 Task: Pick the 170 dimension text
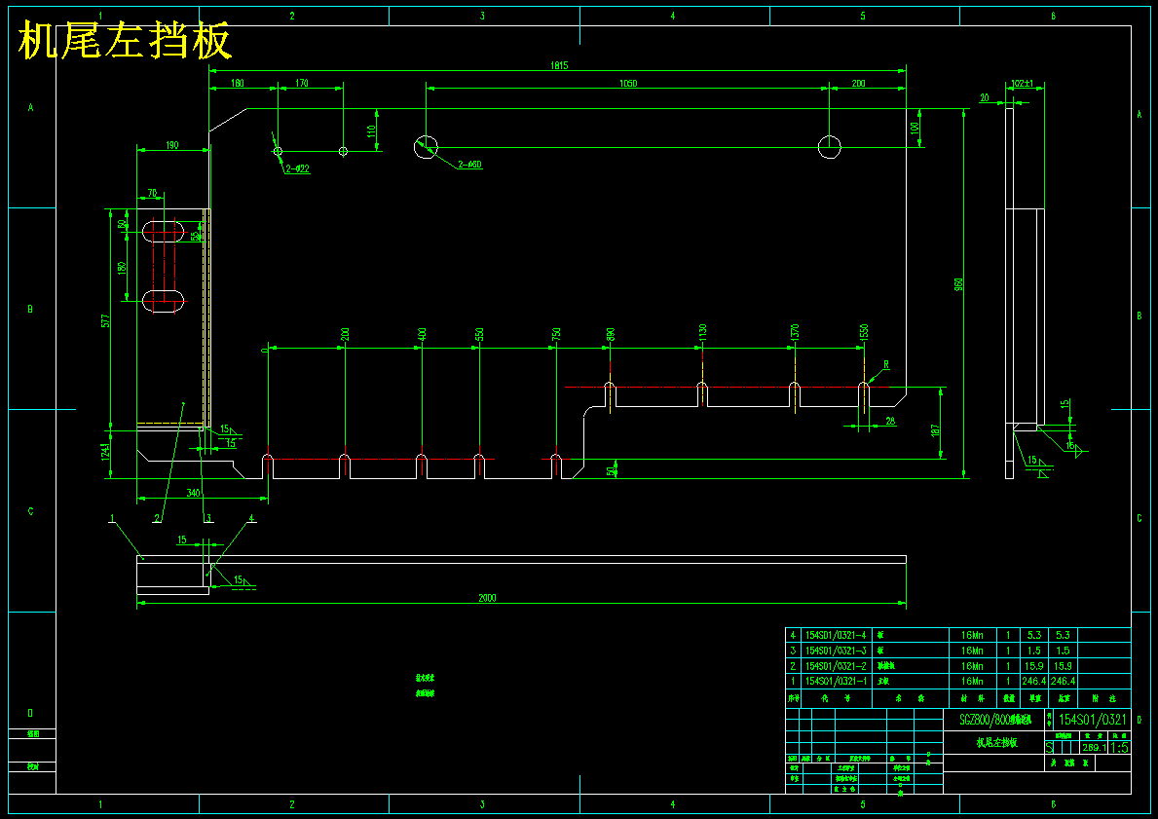[302, 84]
